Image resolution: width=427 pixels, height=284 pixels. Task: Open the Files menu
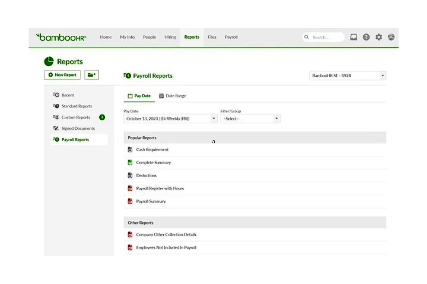click(x=212, y=37)
